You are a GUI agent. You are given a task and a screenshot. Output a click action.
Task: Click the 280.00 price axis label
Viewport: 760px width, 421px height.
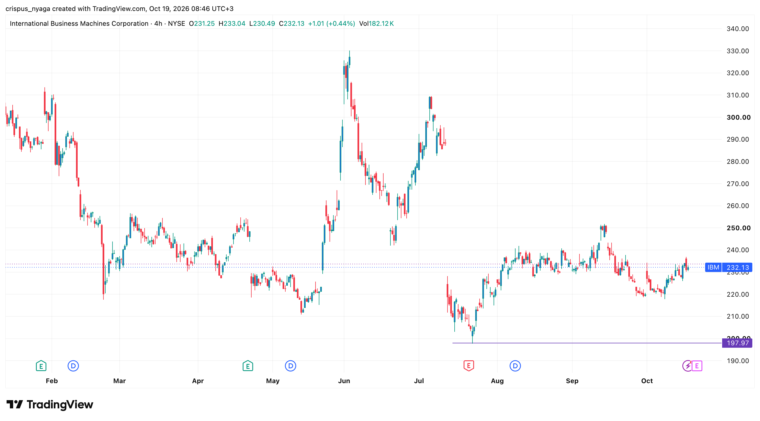click(738, 161)
